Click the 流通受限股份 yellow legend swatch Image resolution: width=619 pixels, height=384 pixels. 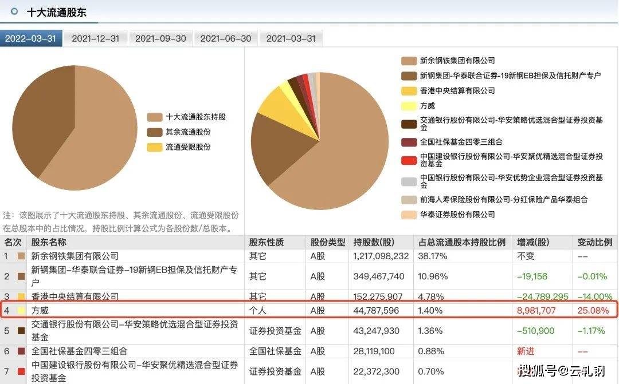click(154, 147)
